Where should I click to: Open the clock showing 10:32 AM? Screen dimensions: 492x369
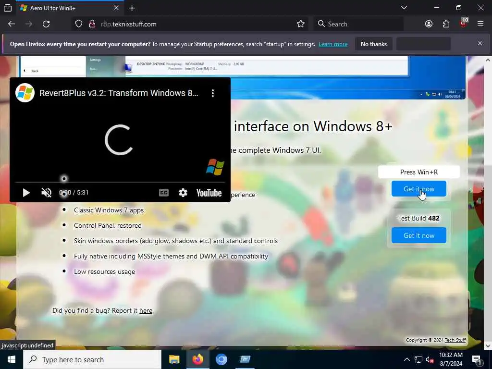pos(451,359)
